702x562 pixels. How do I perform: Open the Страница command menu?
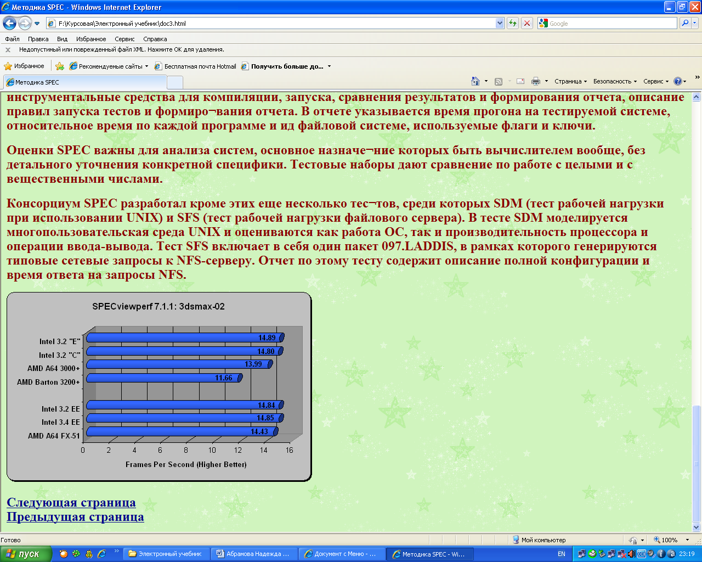570,81
